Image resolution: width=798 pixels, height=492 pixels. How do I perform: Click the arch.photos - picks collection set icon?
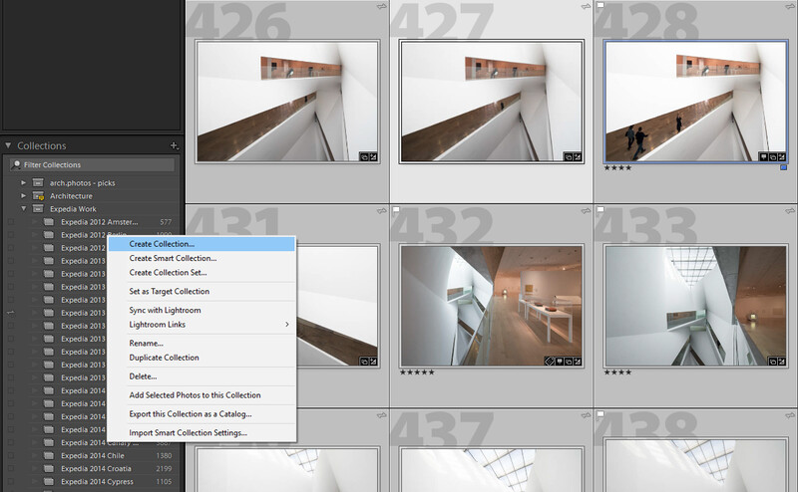pyautogui.click(x=38, y=182)
